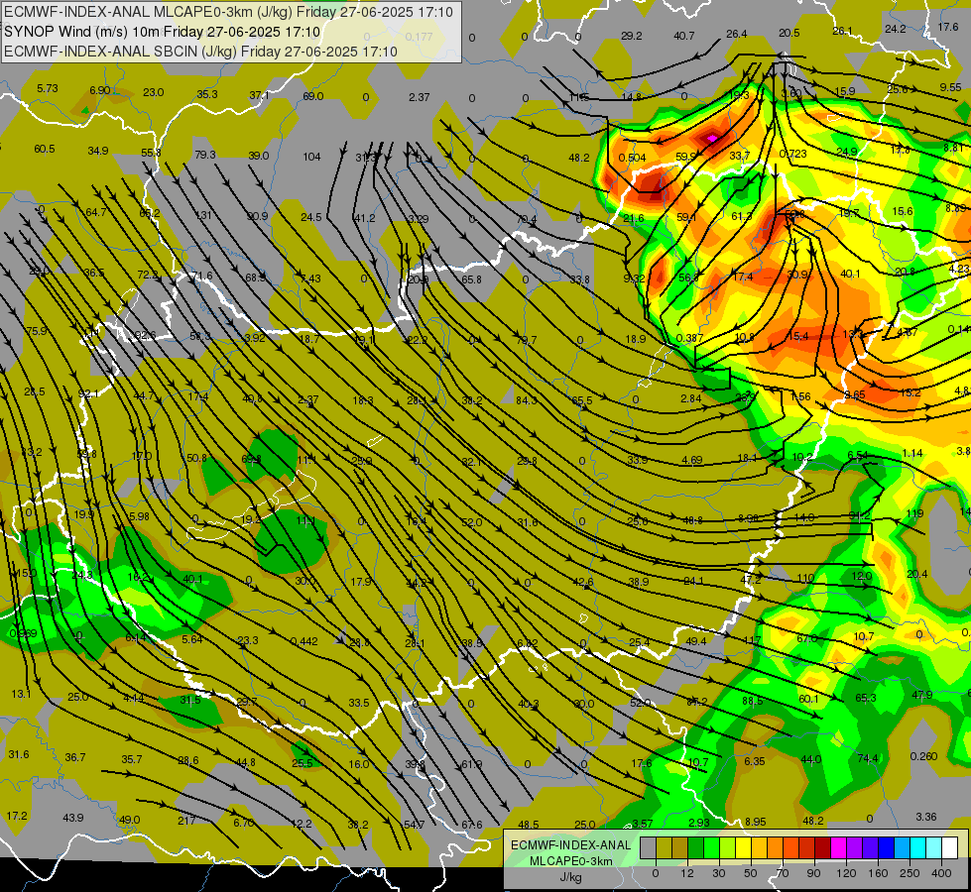The image size is (971, 892).
Task: Click the magenta peak cell on the map
Action: point(712,138)
